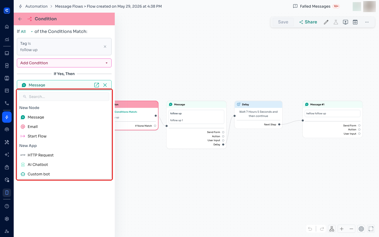The width and height of the screenshot is (379, 237).
Task: Select Start Flow under New Node
Action: point(64,136)
